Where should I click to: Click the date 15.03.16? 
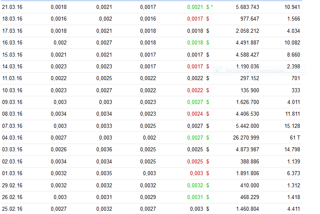[x=12, y=55]
